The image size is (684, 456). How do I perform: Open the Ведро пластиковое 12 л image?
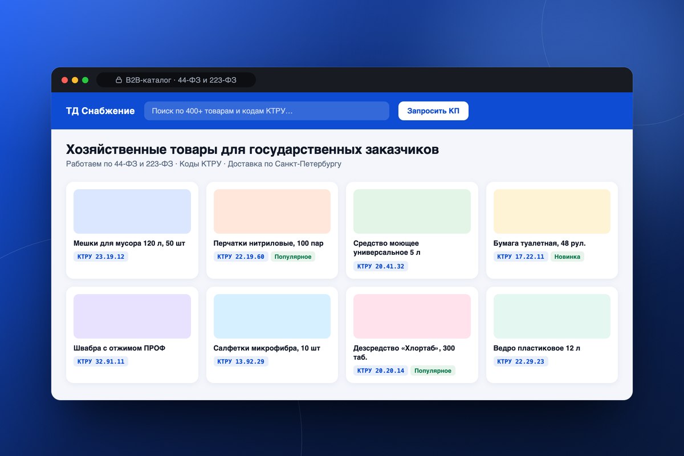[552, 316]
